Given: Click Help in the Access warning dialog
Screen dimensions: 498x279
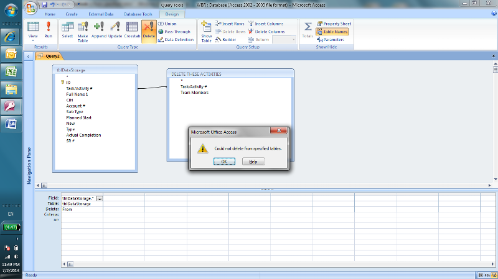Looking at the screenshot, I should coord(253,162).
